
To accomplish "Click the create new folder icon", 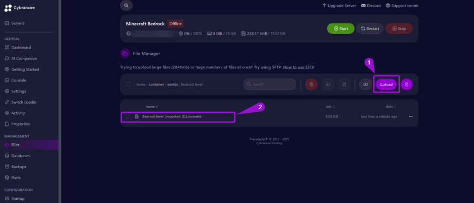I will point(366,84).
